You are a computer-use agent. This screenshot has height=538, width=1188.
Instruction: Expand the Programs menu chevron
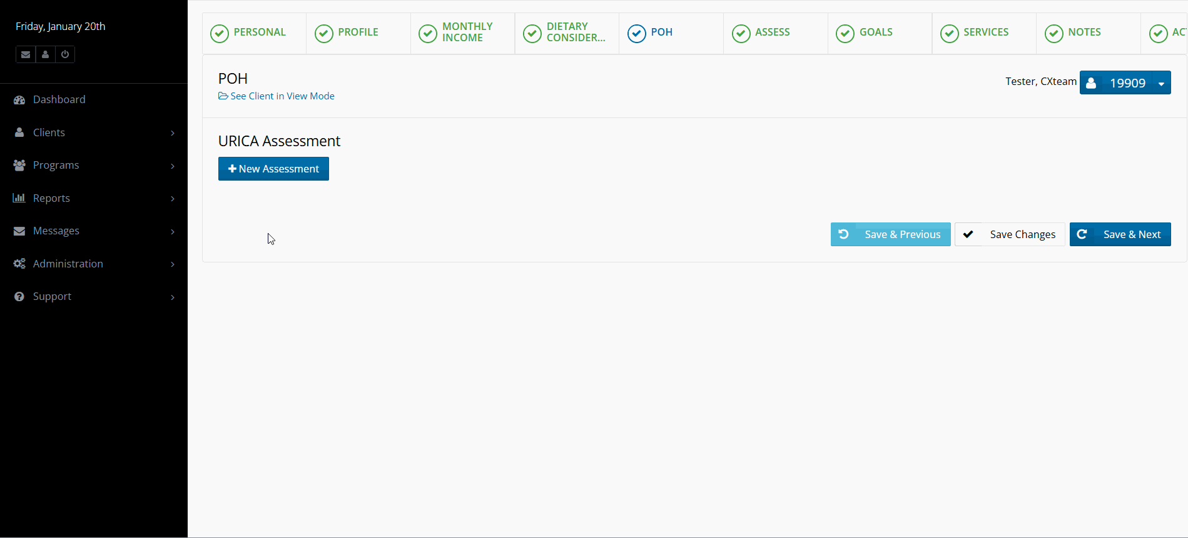click(173, 166)
